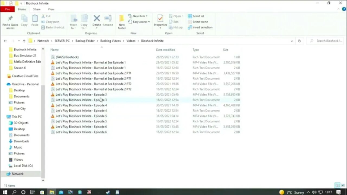Click the History ribbon command

(176, 27)
